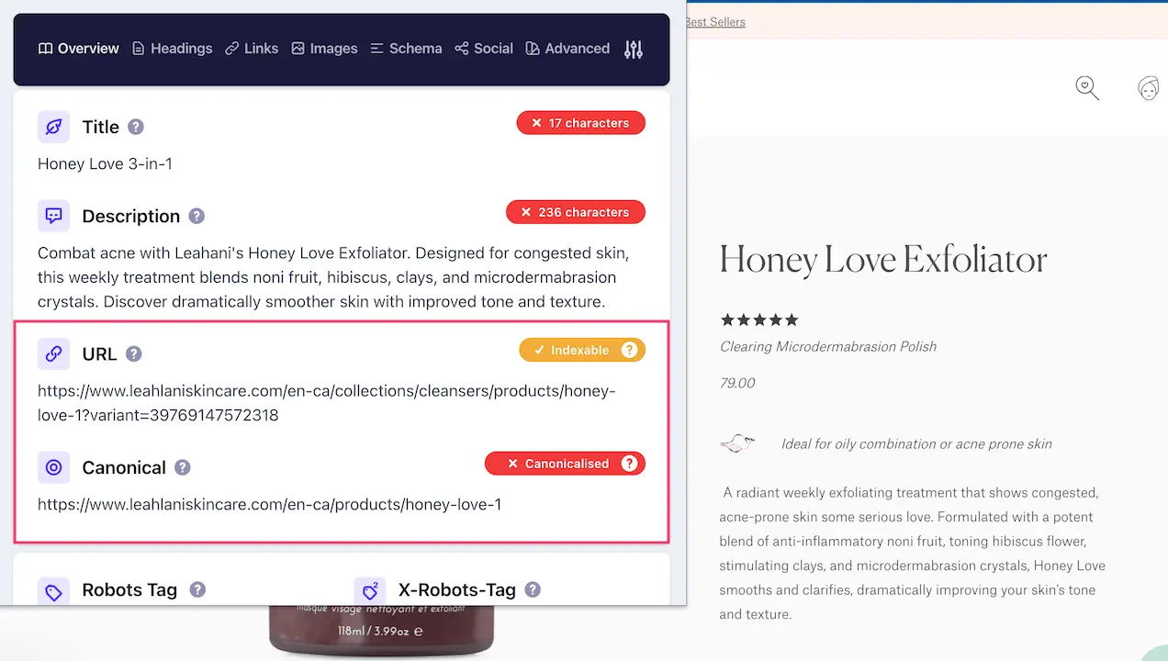This screenshot has width=1168, height=661.
Task: Click the Description speech bubble icon
Action: pyautogui.click(x=53, y=216)
